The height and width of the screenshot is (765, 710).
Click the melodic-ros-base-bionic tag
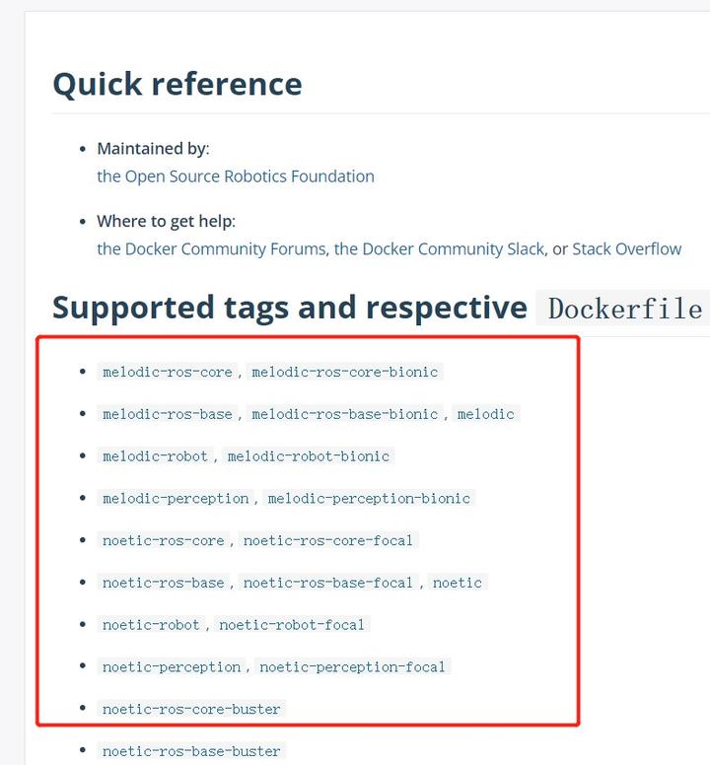pyautogui.click(x=344, y=414)
